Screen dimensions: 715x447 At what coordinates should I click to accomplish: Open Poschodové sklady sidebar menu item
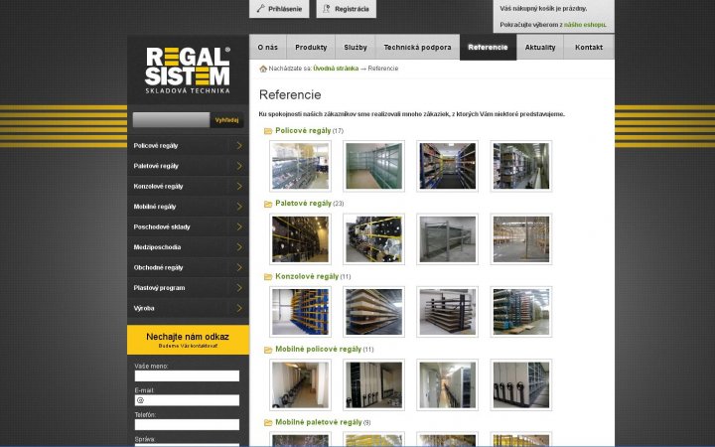click(188, 226)
